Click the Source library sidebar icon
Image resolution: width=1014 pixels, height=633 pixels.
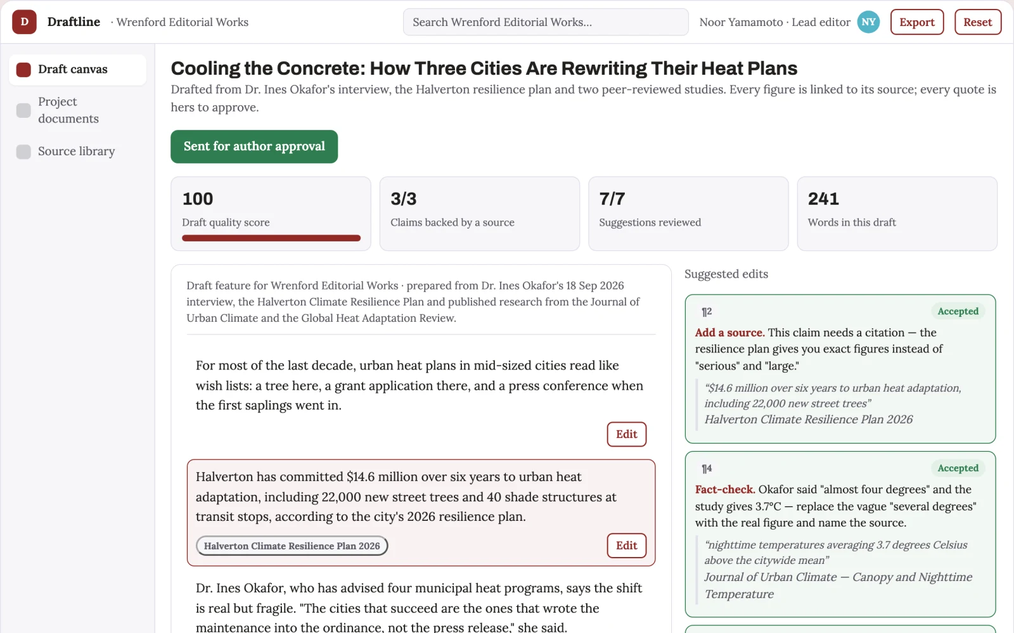click(23, 151)
